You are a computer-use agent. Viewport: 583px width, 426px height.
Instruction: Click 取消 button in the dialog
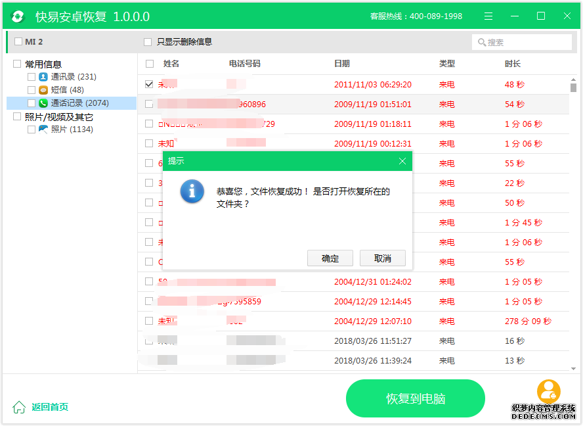[383, 258]
